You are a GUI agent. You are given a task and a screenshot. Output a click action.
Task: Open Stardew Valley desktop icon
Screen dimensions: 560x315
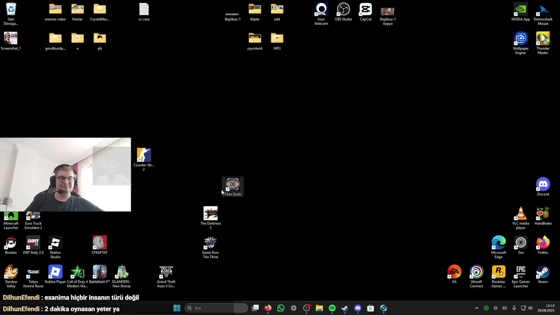(x=11, y=276)
